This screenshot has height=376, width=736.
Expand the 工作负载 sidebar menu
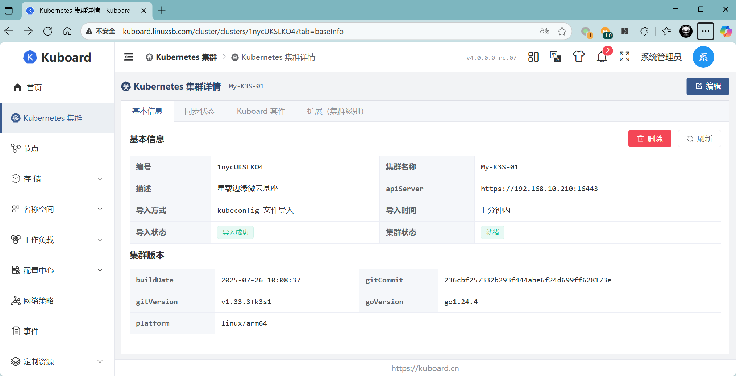(x=57, y=240)
